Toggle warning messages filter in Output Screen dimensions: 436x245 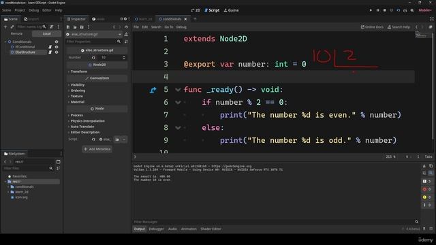pyautogui.click(x=427, y=197)
